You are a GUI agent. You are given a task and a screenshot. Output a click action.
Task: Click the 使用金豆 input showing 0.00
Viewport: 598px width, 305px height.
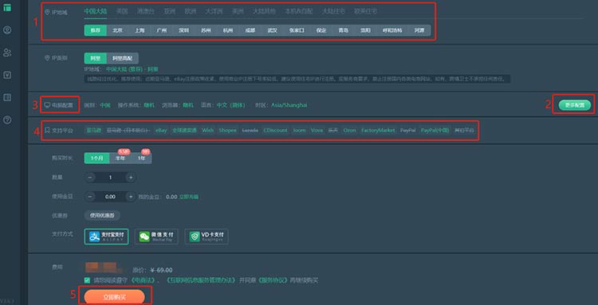[x=110, y=197]
